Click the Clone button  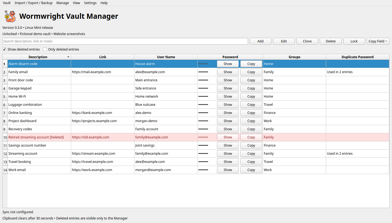click(307, 41)
